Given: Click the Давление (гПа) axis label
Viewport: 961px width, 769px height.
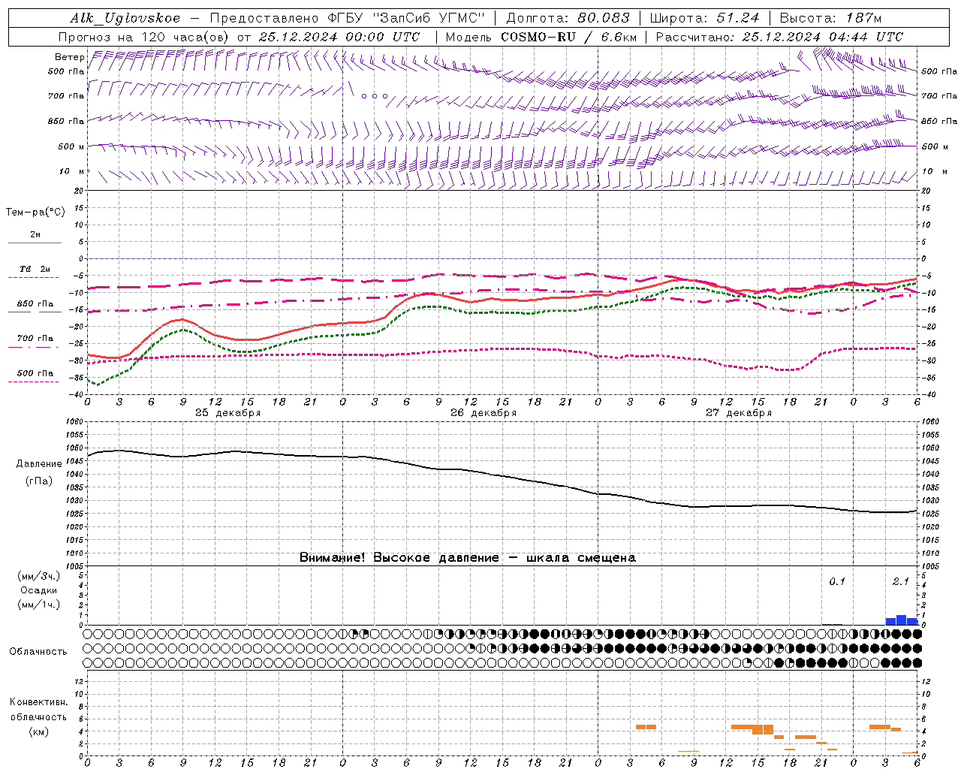Looking at the screenshot, I should pyautogui.click(x=38, y=472).
